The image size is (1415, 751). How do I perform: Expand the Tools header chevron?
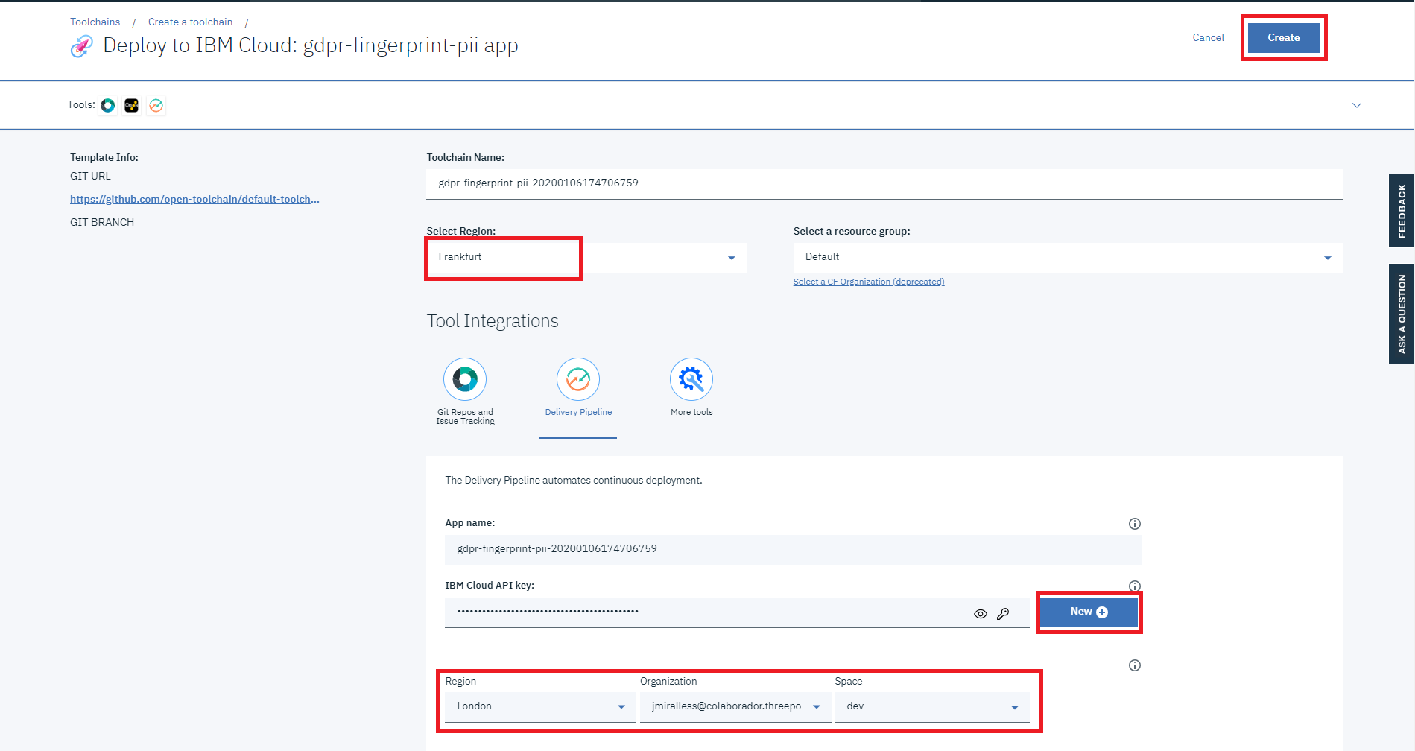tap(1357, 105)
